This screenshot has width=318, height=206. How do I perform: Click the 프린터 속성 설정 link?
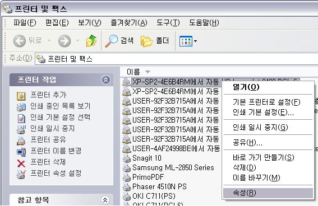pyautogui.click(x=56, y=173)
